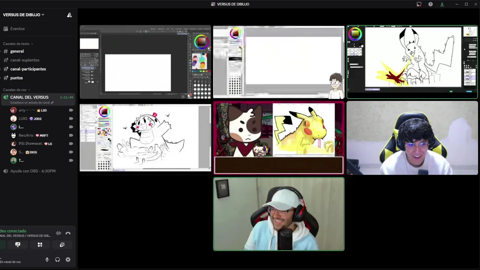Click username LUXS in the voice list

tap(23, 118)
